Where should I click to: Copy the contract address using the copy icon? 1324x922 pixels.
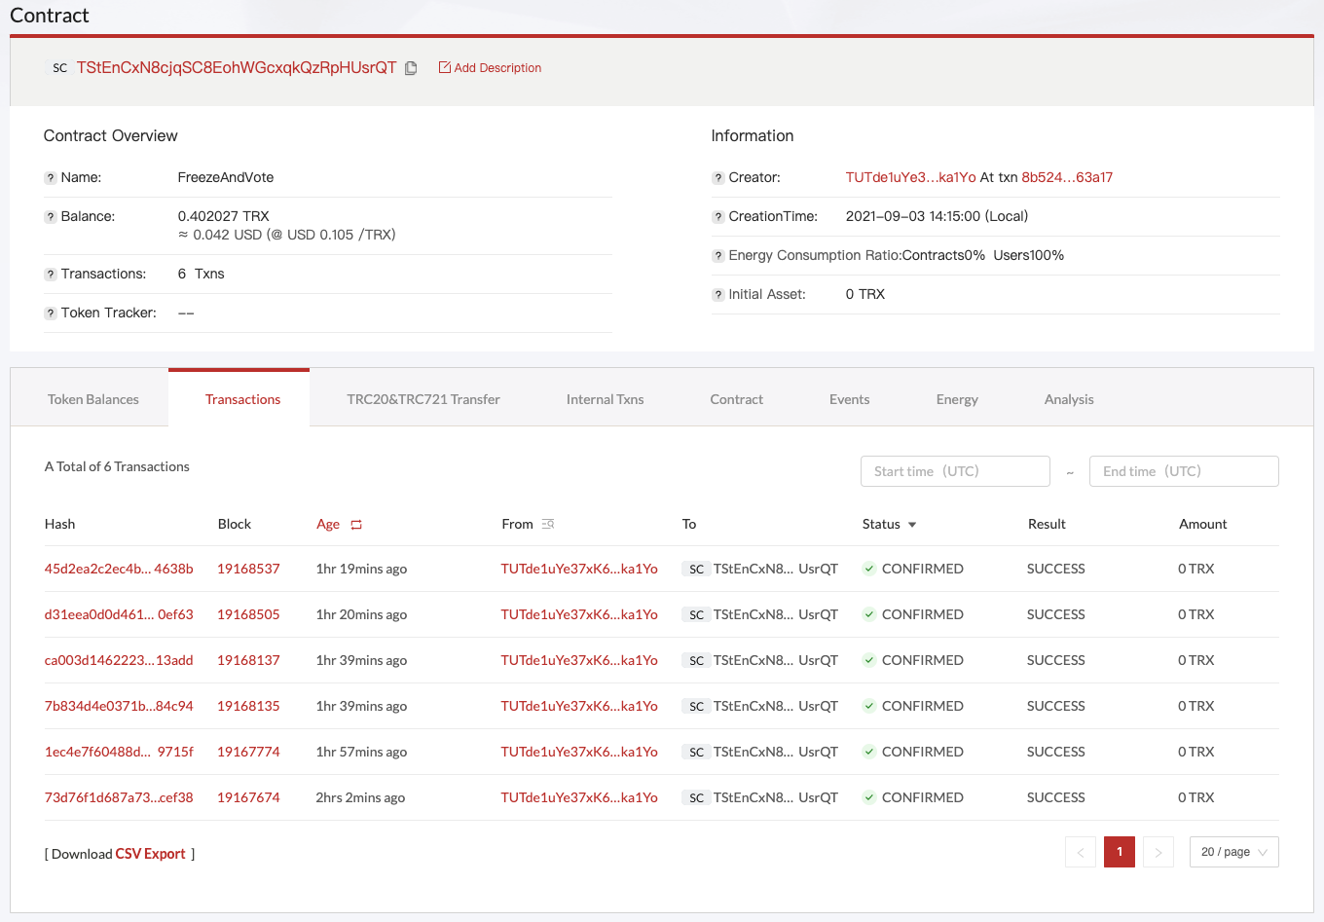point(410,68)
